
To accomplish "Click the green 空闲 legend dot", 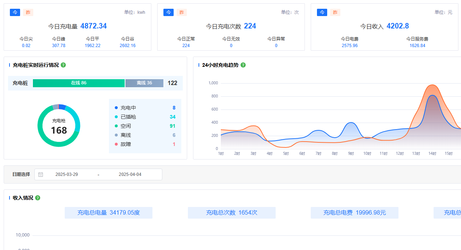I will (116, 126).
